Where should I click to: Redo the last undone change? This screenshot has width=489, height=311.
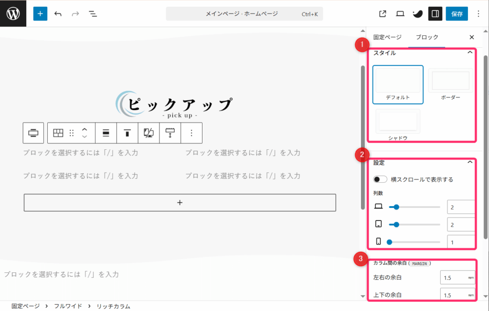tap(75, 14)
